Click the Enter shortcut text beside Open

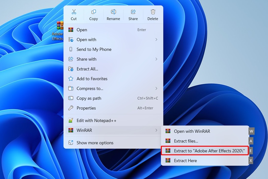click(x=142, y=30)
